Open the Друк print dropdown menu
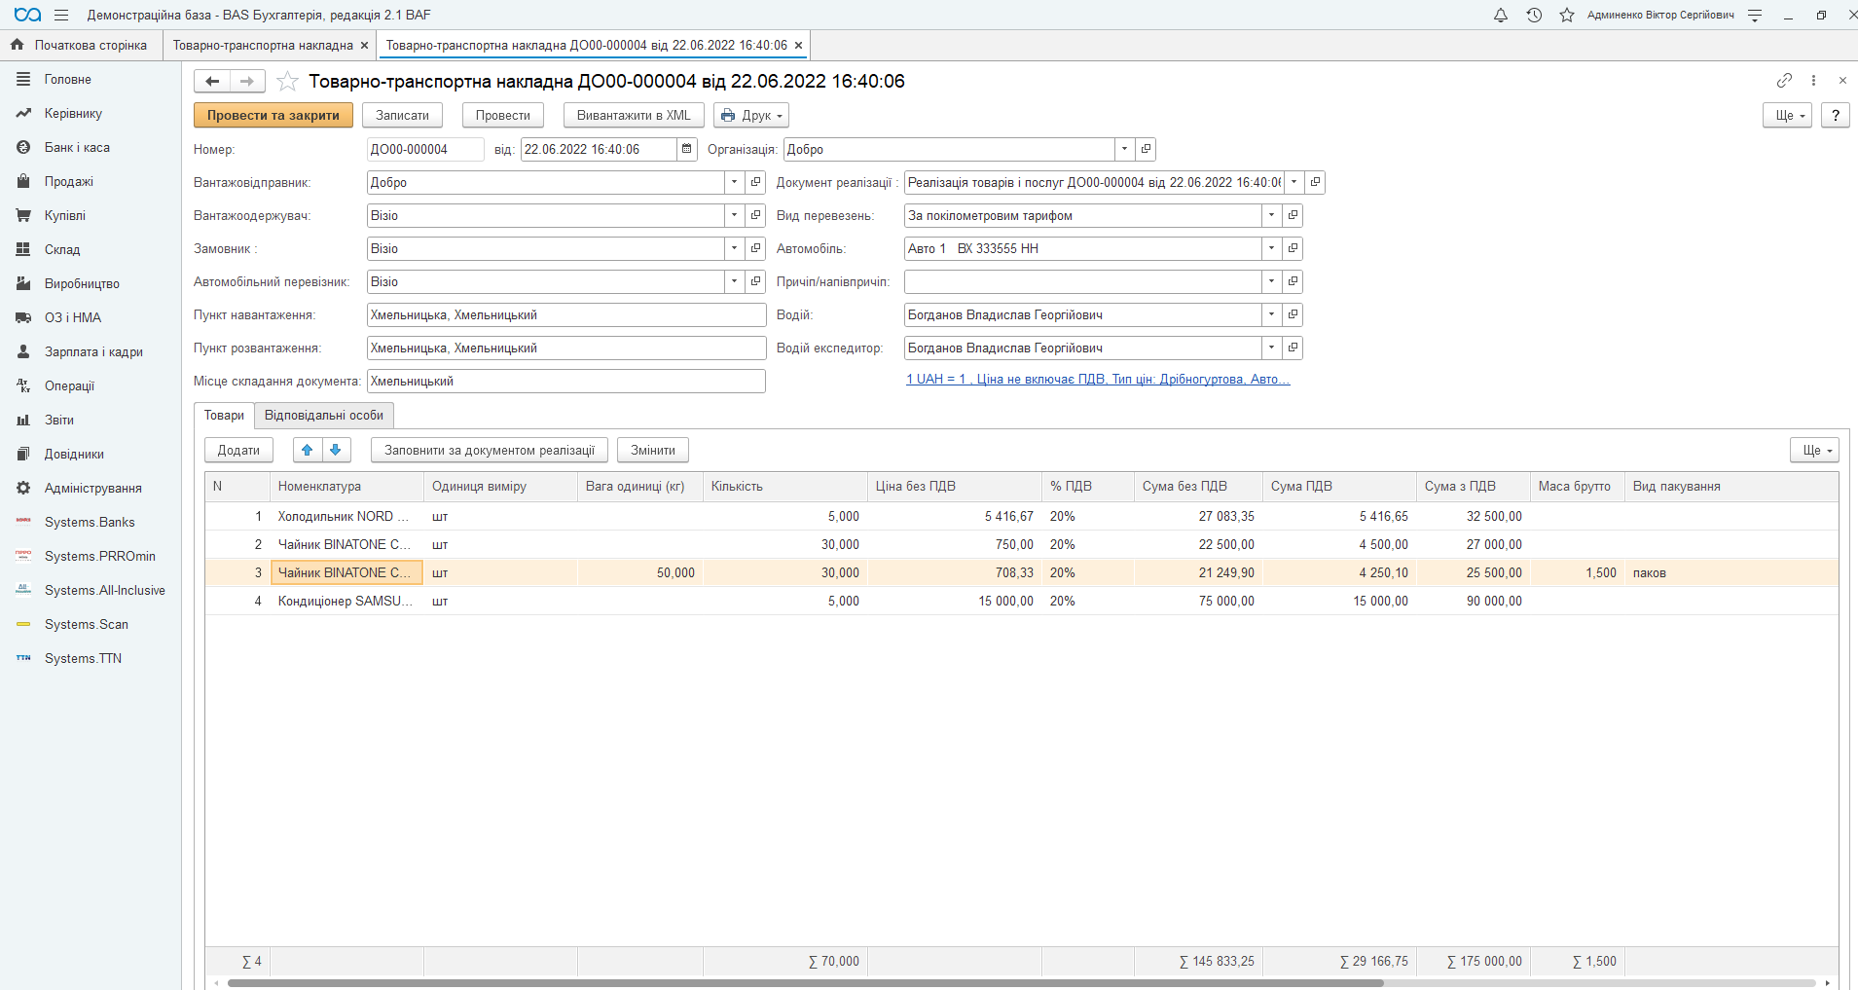 751,115
